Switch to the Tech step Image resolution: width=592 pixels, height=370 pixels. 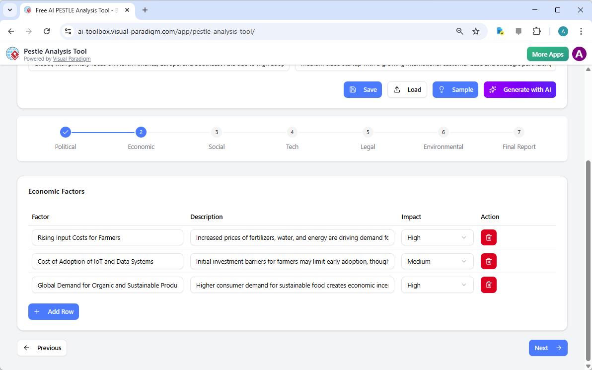(x=292, y=132)
